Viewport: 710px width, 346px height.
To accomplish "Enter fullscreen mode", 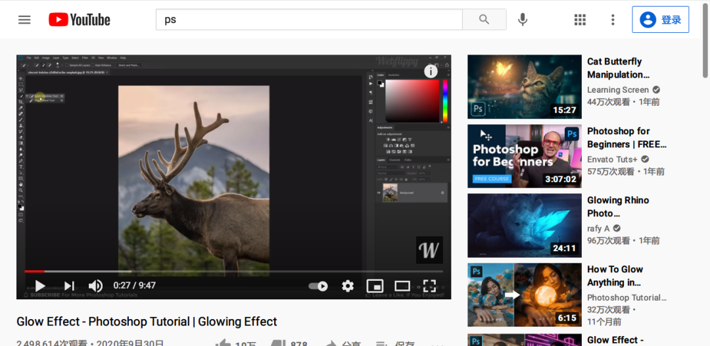I will 429,285.
